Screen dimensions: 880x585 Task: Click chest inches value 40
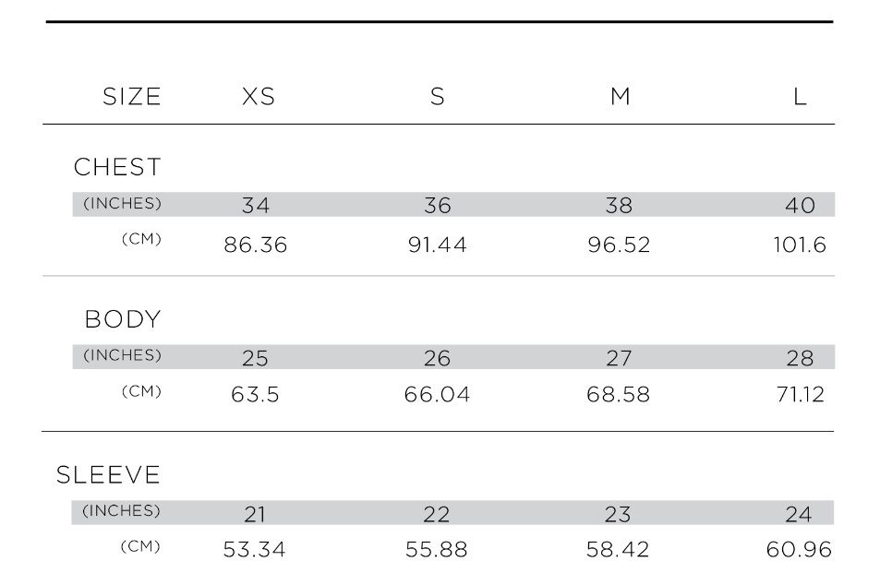(x=801, y=205)
